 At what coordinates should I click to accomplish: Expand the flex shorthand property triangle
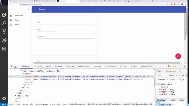pyautogui.click(x=166, y=87)
